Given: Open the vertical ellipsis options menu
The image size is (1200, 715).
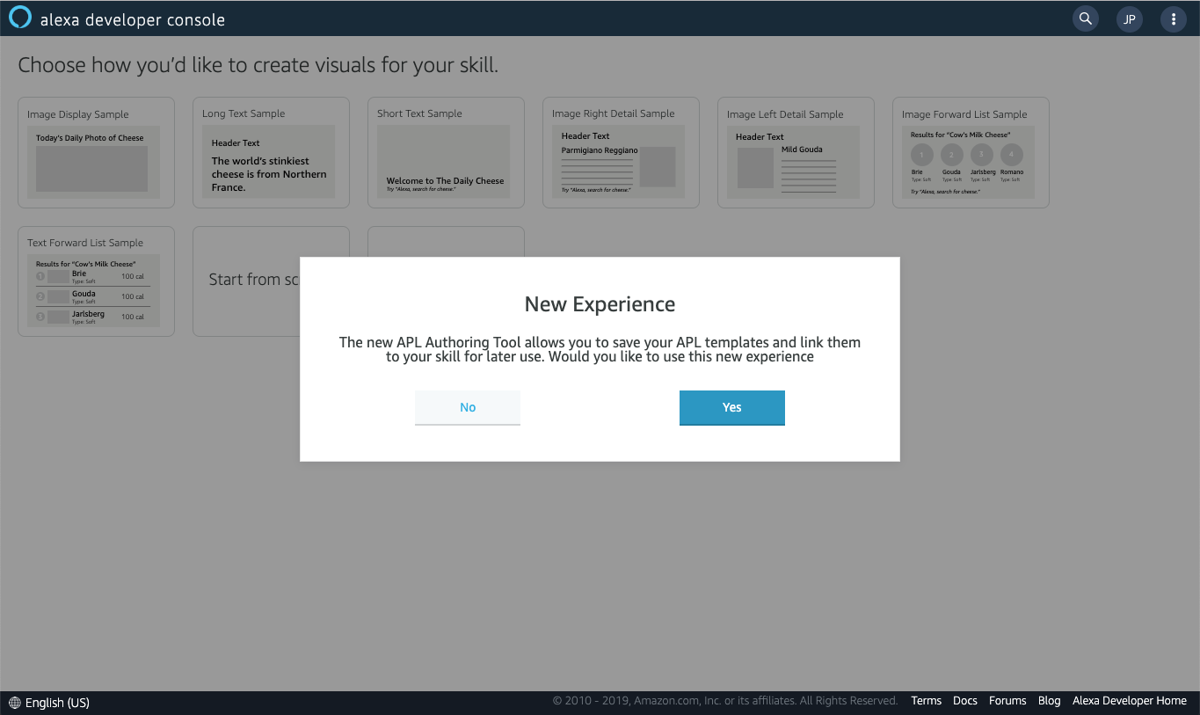Looking at the screenshot, I should (1175, 18).
